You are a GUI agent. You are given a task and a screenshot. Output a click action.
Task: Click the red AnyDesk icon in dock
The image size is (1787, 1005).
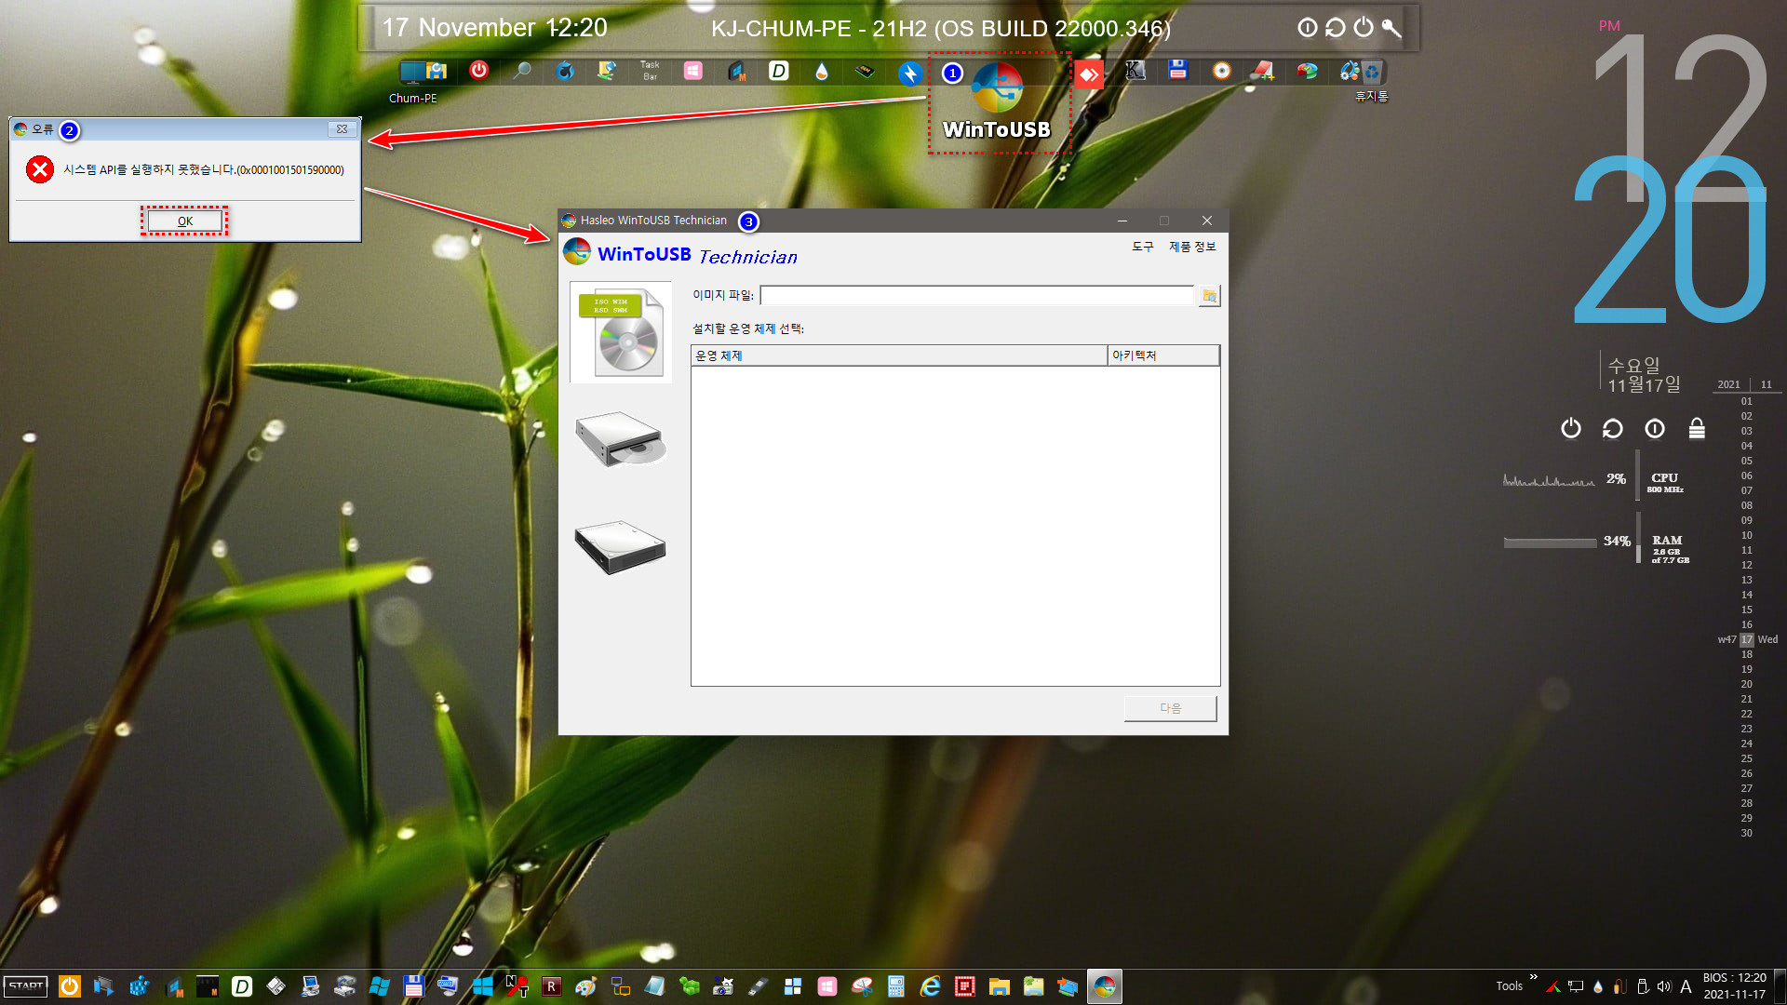tap(1089, 74)
